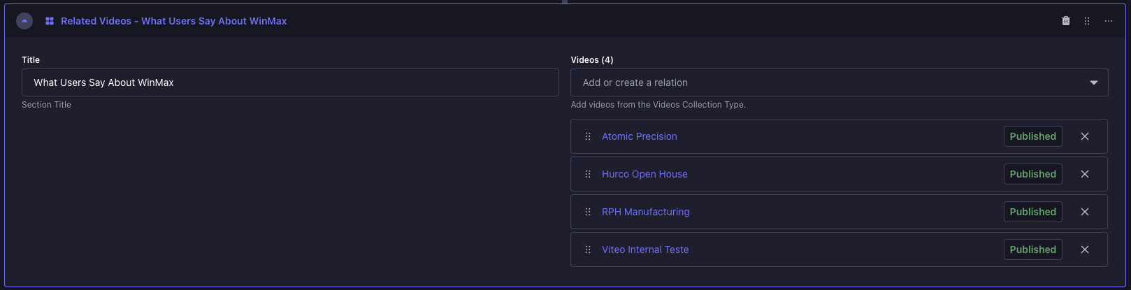The height and width of the screenshot is (290, 1131).
Task: Click Published badge on Atomic Precision
Action: coord(1033,136)
